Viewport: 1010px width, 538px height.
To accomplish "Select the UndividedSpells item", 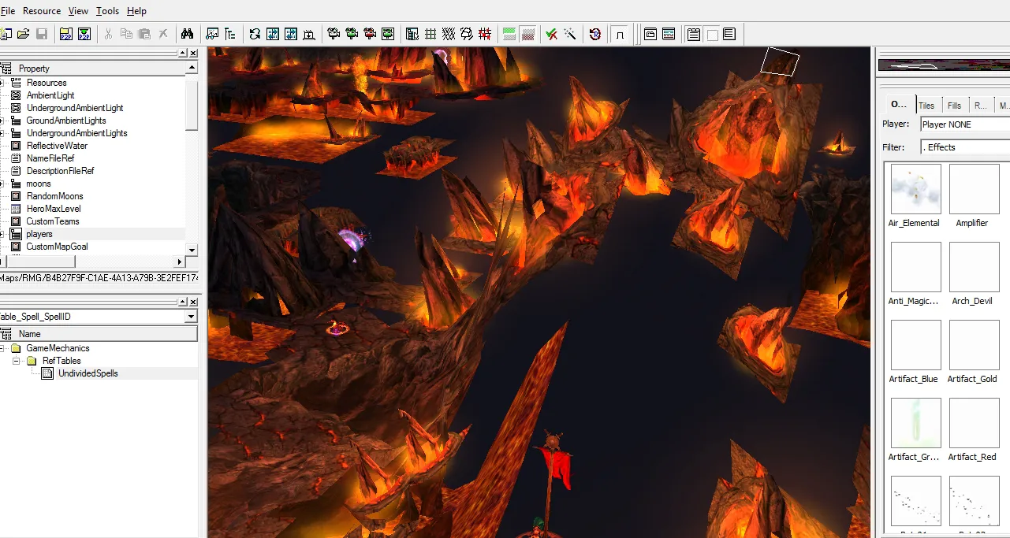I will [88, 373].
